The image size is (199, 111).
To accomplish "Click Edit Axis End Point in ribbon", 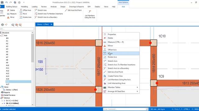I will coord(73,10).
